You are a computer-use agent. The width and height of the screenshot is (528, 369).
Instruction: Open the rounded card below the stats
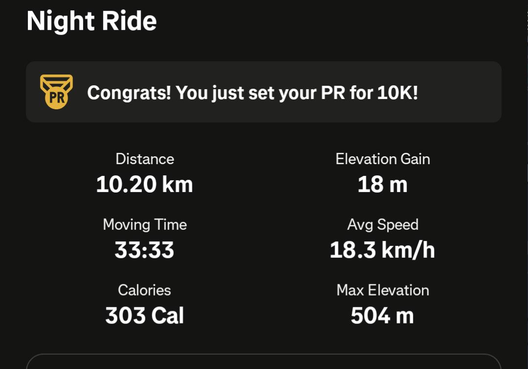click(264, 362)
